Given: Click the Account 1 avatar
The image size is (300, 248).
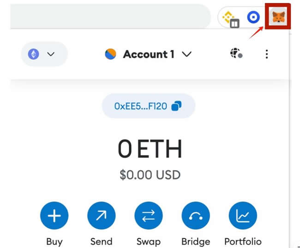Looking at the screenshot, I should (111, 54).
